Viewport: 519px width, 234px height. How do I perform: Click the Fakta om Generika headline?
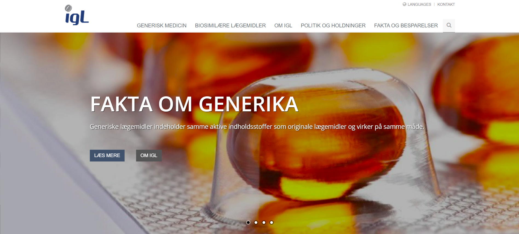click(194, 104)
